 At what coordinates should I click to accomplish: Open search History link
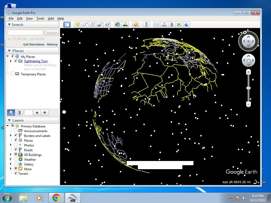click(x=52, y=44)
